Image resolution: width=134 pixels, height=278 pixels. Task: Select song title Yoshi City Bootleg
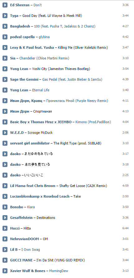[61, 69]
